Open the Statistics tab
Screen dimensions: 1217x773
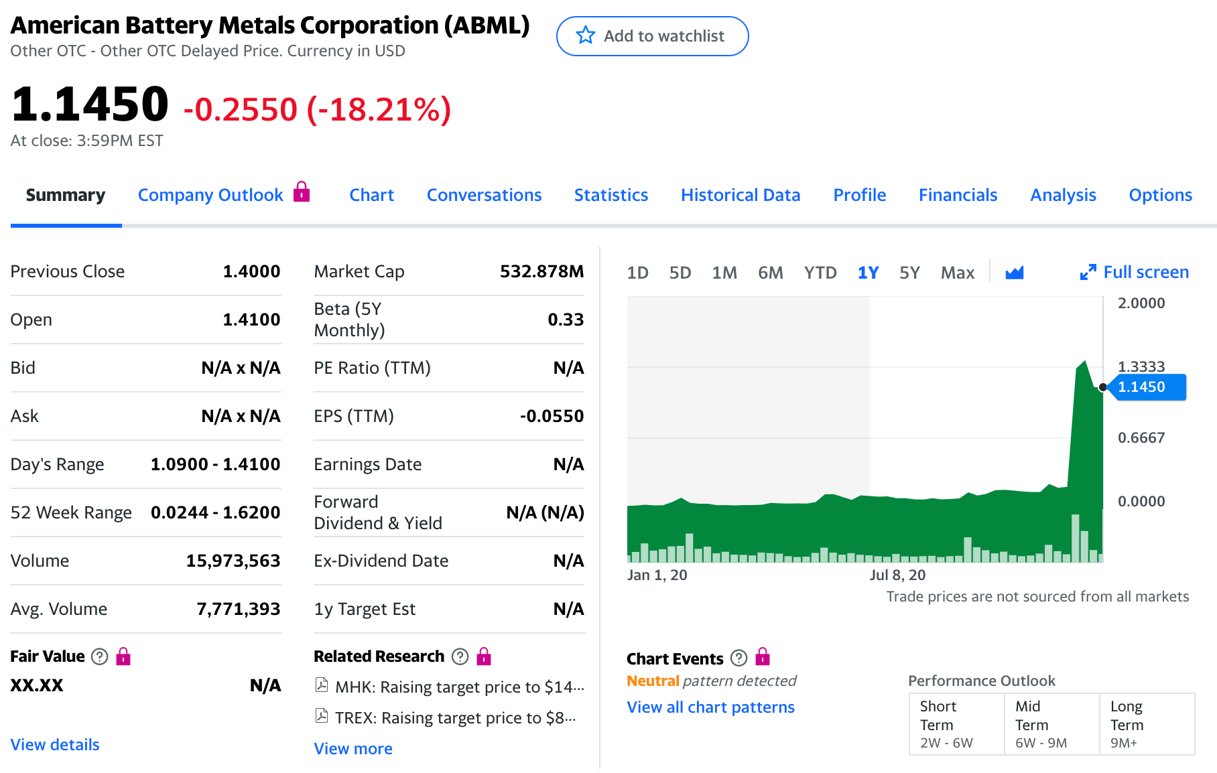(611, 195)
